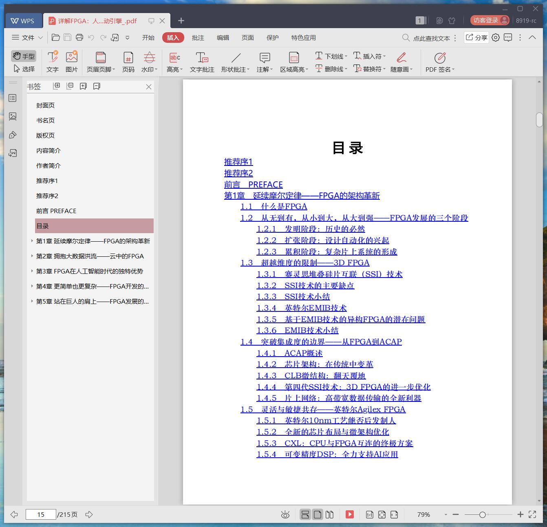Switch to the 编辑 ribbon tab

[x=223, y=37]
